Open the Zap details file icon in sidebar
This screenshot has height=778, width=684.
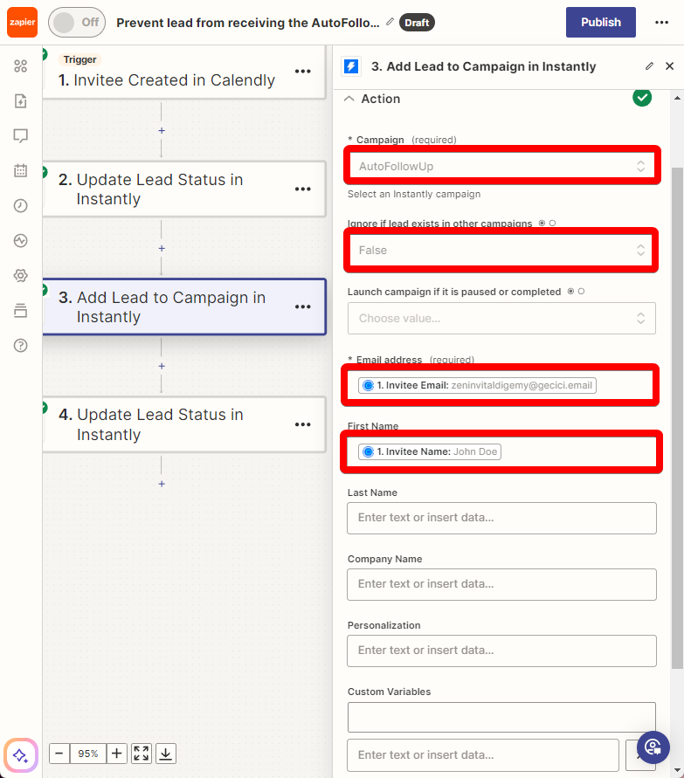coord(20,101)
